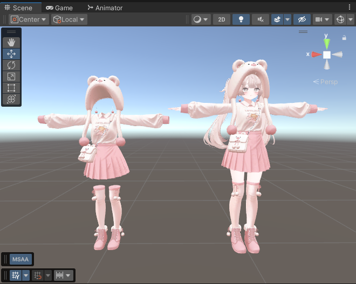Toggle scene lighting with the lightbulb
Viewport: 356px width, 284px height.
tap(241, 19)
